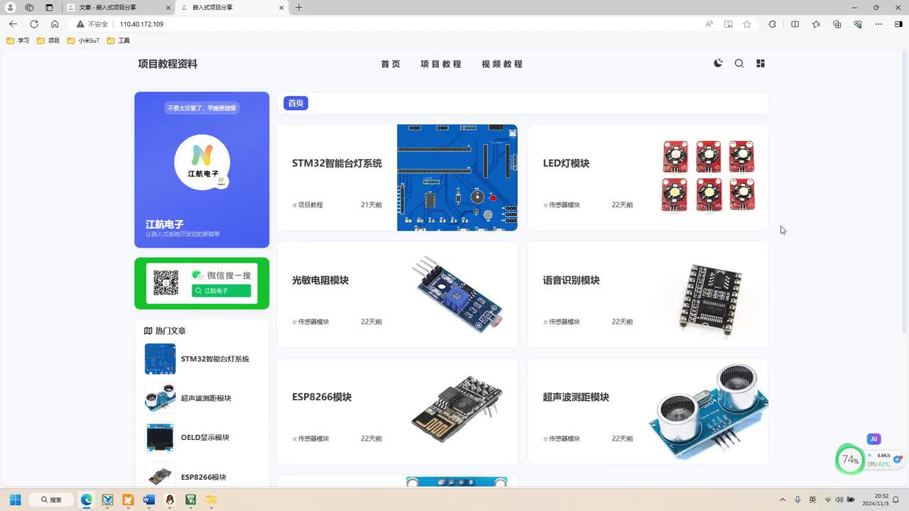The width and height of the screenshot is (909, 511).
Task: Click the red LED modules card image
Action: [x=709, y=176]
